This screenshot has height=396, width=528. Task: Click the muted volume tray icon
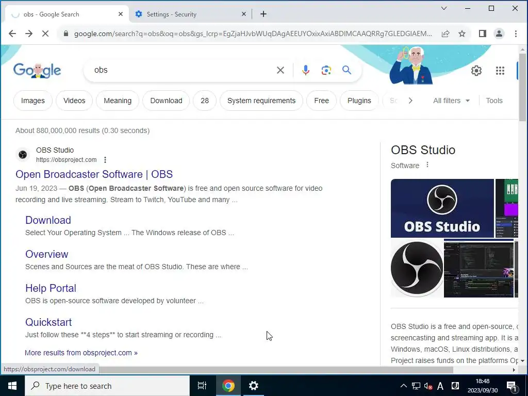coord(428,386)
